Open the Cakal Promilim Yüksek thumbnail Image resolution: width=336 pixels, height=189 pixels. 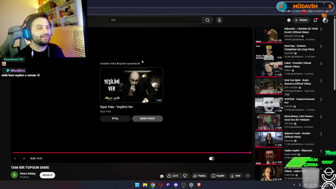click(269, 69)
